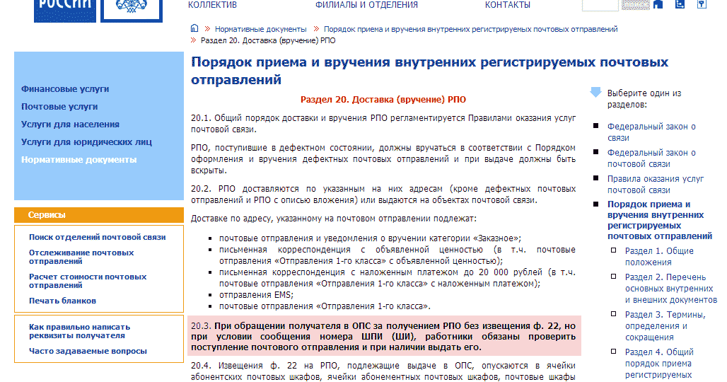This screenshot has height=382, width=727.
Task: Open the КОЛЛЕКТИВ menu item
Action: pyautogui.click(x=212, y=5)
